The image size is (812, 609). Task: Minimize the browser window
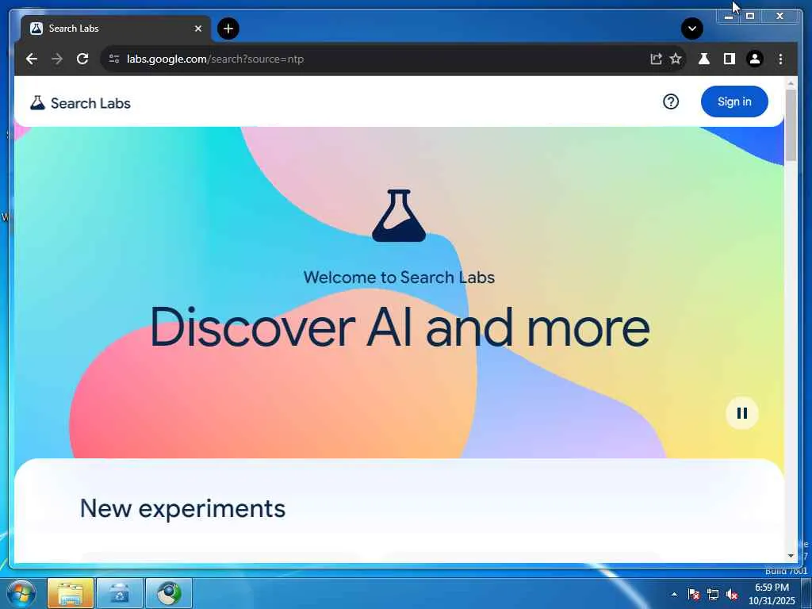(x=729, y=16)
